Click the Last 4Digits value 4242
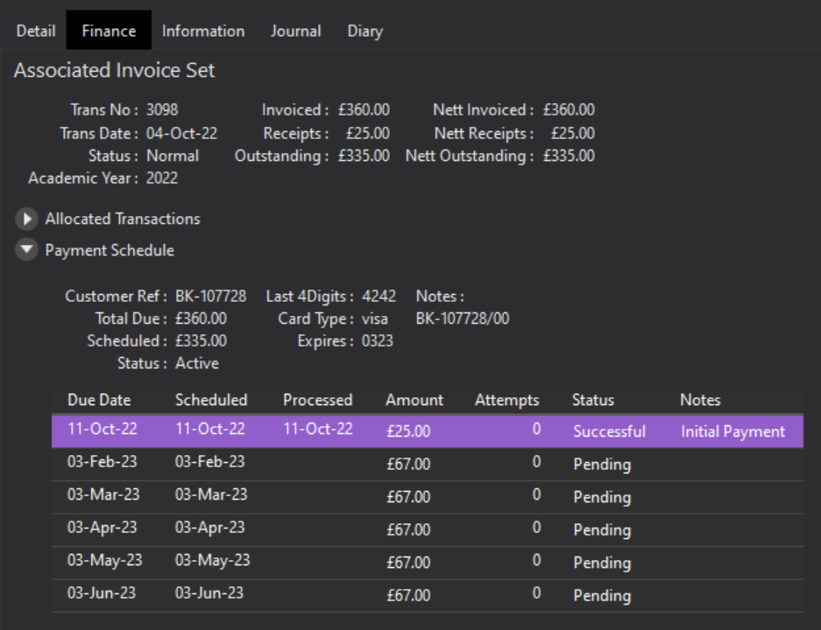821x630 pixels. [379, 297]
